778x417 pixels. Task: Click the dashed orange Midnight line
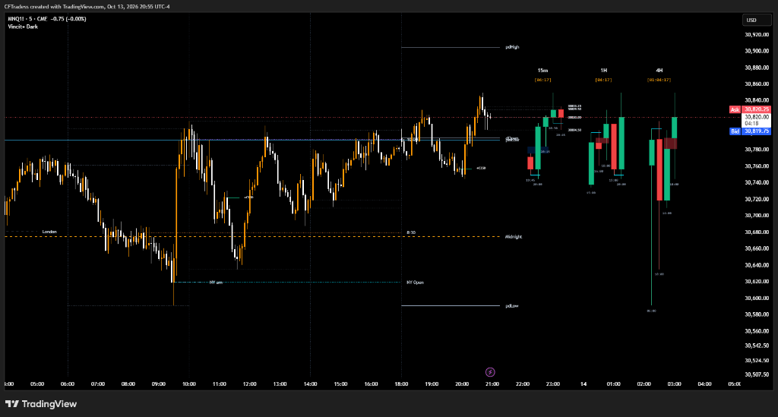(x=252, y=236)
